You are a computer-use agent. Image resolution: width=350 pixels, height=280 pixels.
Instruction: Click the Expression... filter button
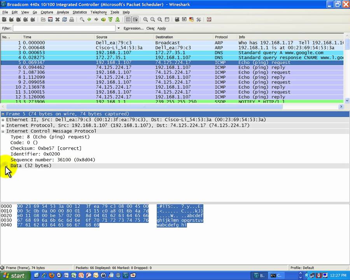click(133, 28)
